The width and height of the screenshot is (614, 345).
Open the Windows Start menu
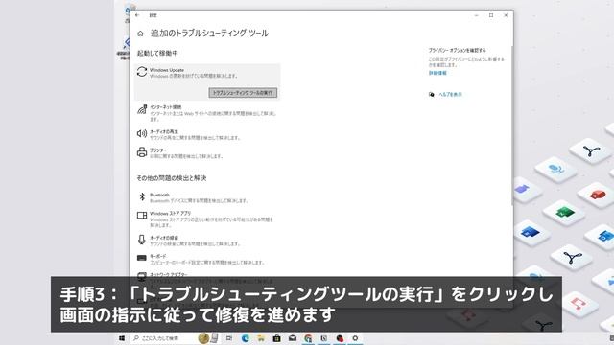click(122, 338)
